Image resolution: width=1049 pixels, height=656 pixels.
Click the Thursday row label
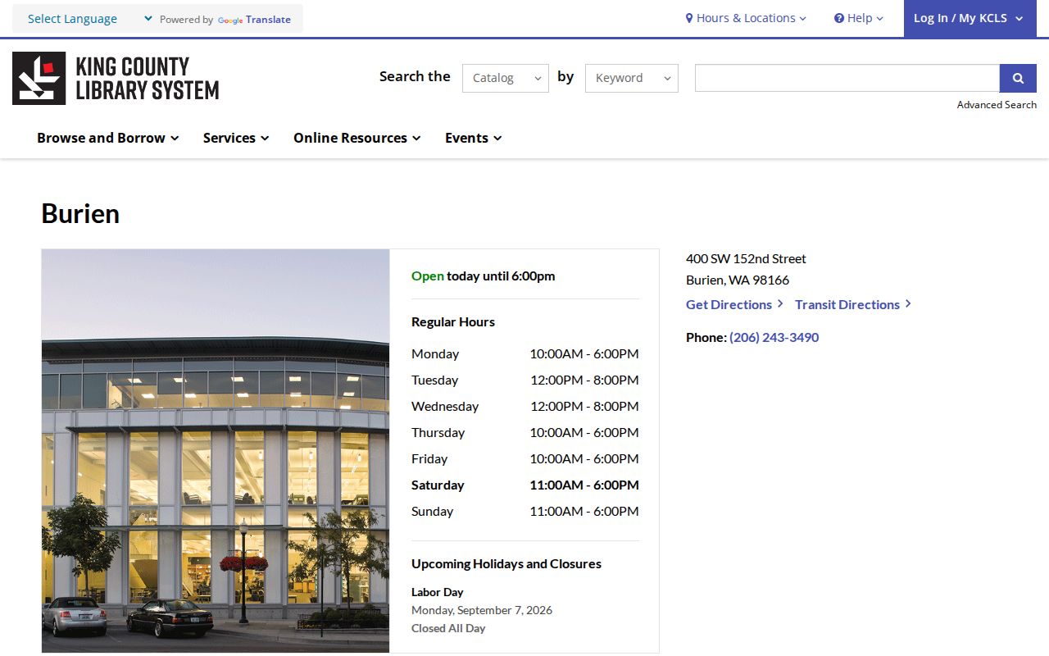coord(438,432)
